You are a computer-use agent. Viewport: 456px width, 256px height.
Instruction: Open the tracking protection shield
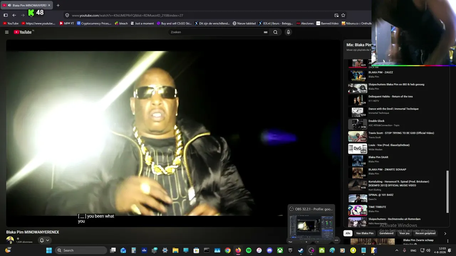(67, 15)
